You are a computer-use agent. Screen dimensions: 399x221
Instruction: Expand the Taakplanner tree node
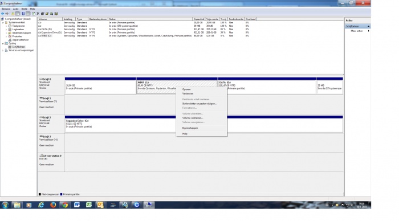[x=6, y=26]
